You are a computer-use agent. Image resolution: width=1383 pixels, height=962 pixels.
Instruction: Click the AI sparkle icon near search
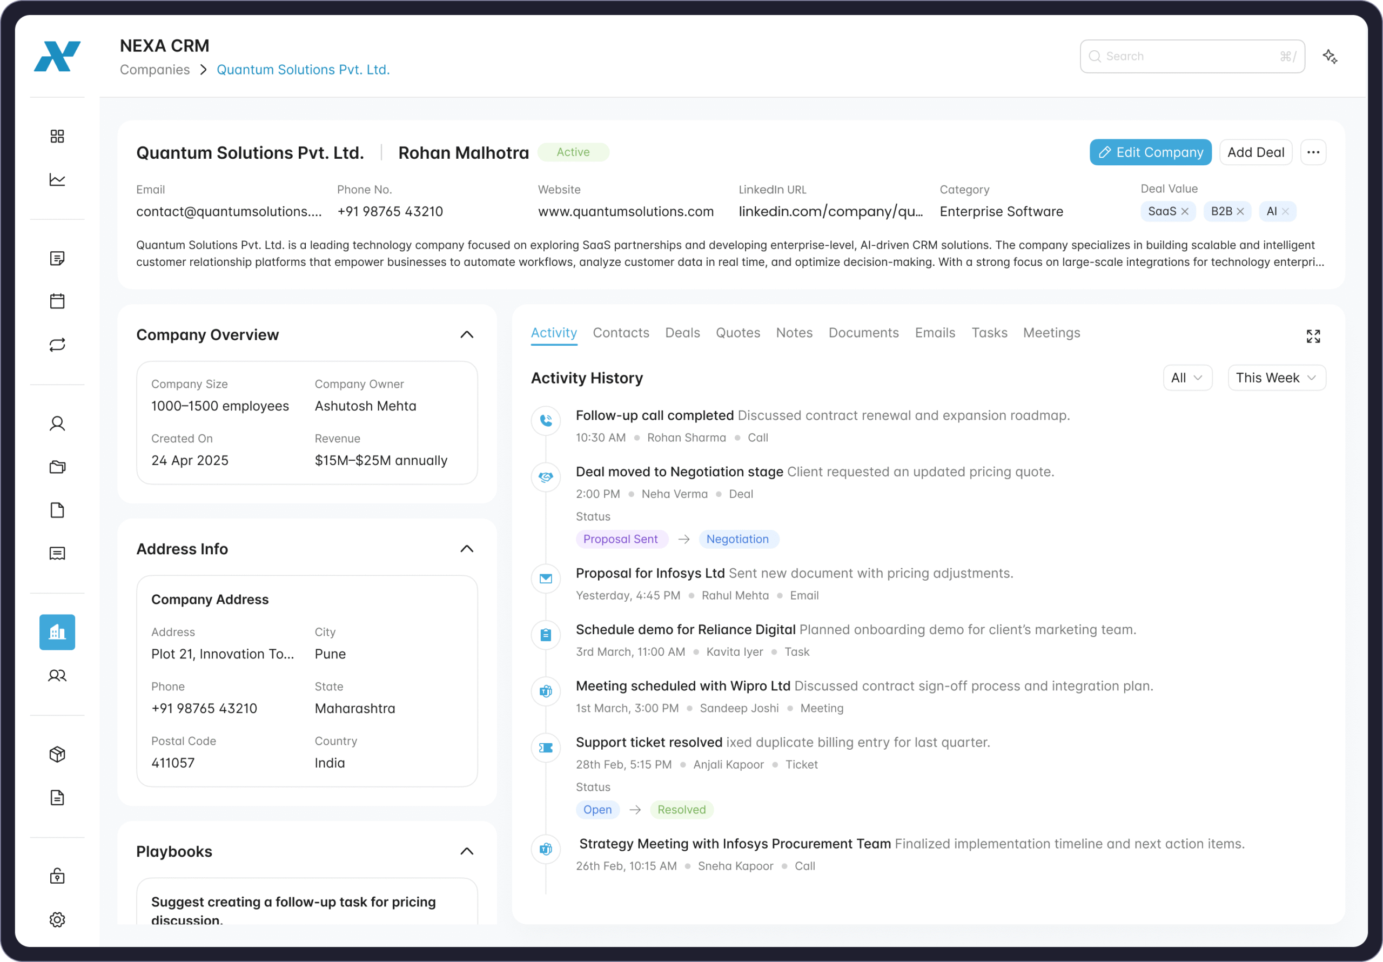tap(1330, 57)
